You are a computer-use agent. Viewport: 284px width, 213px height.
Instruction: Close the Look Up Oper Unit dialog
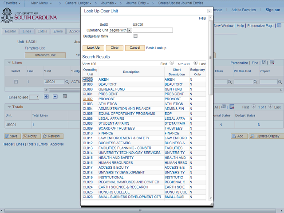[209, 11]
